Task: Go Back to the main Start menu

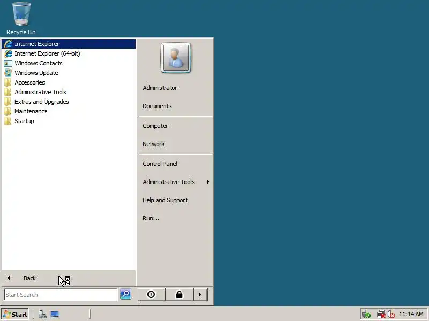Action: [69, 278]
